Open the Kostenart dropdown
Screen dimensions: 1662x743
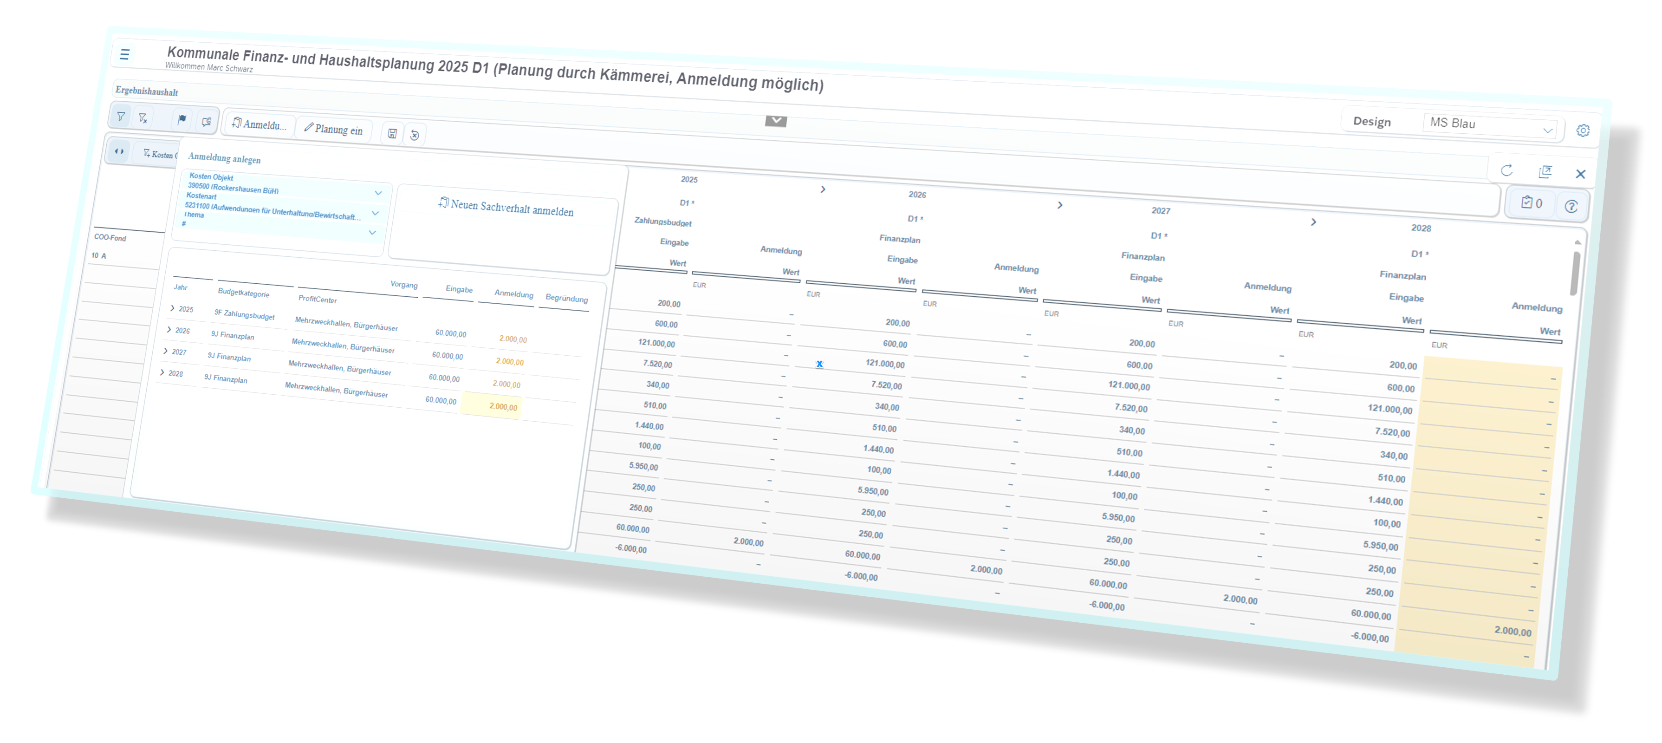pyautogui.click(x=376, y=212)
